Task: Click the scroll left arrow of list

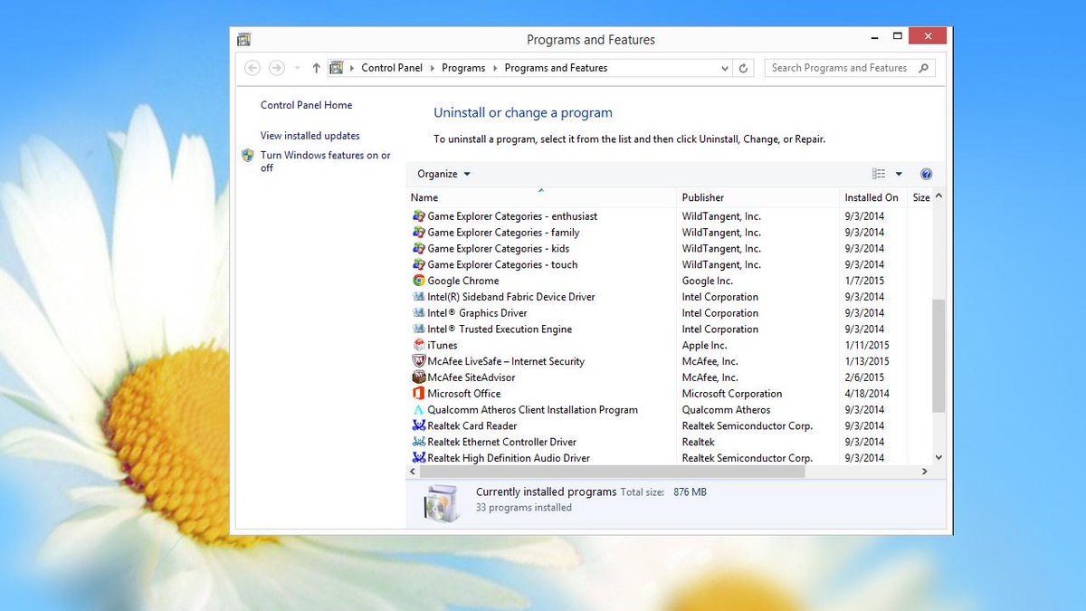Action: pyautogui.click(x=413, y=472)
